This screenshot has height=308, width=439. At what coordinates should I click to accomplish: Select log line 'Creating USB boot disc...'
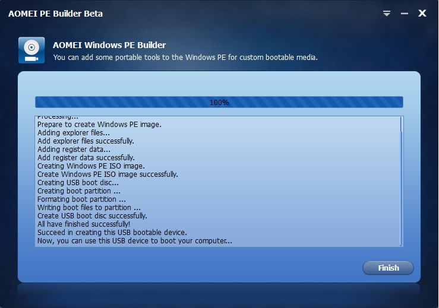coord(78,183)
